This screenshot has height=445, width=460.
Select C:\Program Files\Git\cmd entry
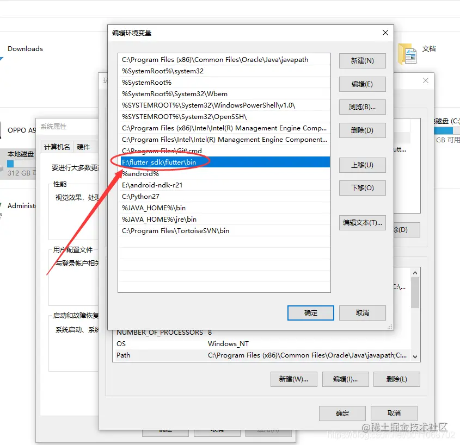coord(224,151)
